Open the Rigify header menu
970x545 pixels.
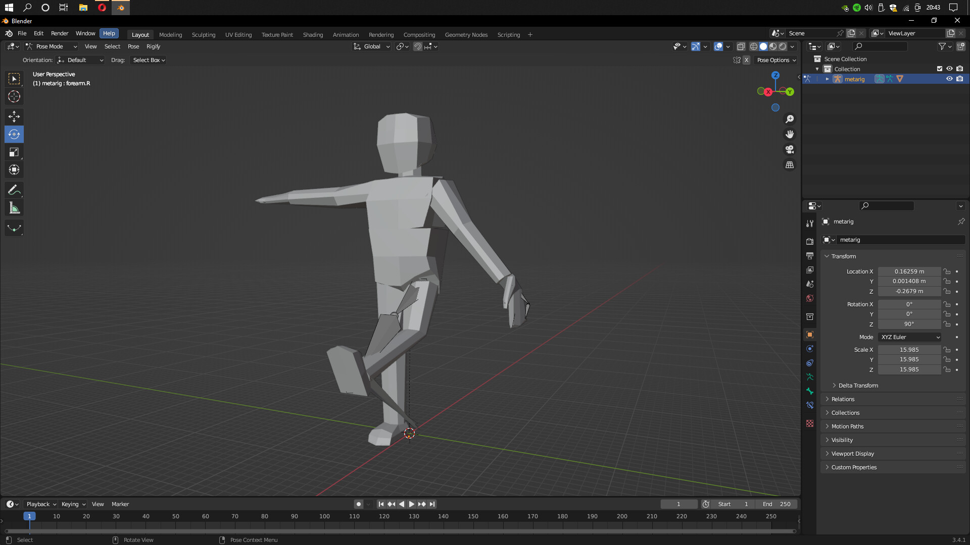[x=153, y=46]
